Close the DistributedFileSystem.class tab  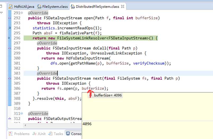point(123,6)
